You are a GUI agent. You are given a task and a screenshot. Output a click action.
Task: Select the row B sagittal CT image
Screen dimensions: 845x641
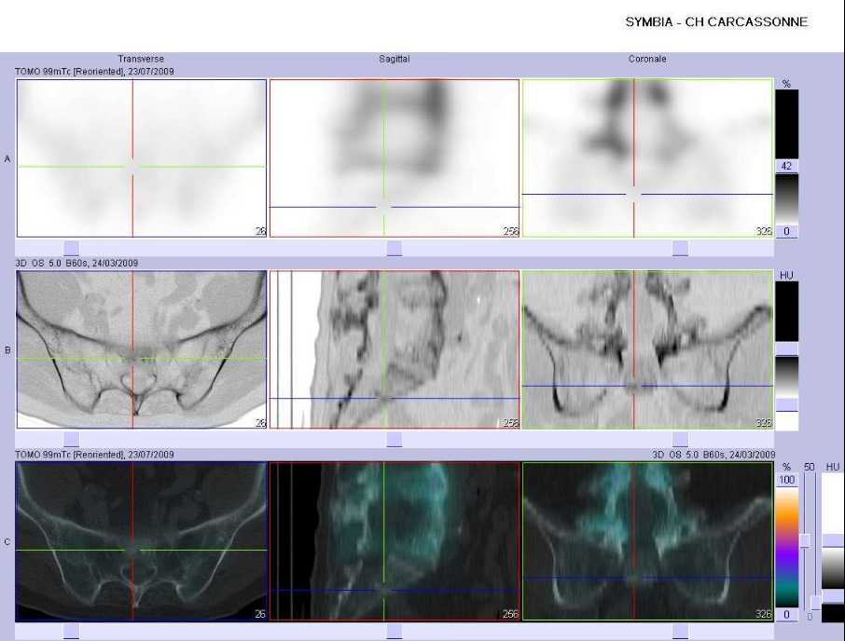point(395,349)
